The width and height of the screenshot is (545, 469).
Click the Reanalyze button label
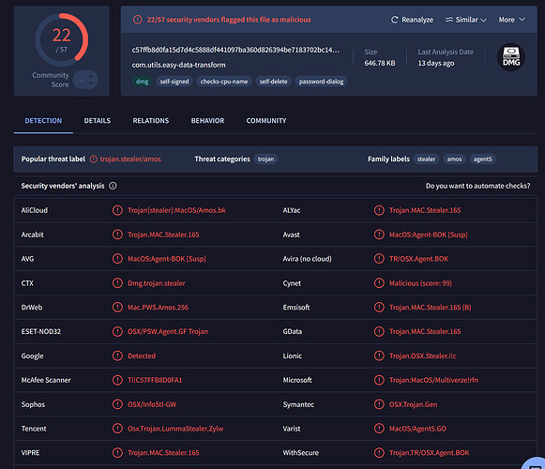coord(417,20)
